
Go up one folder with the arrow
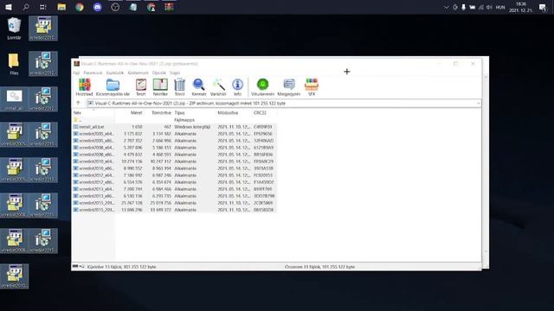[x=78, y=103]
